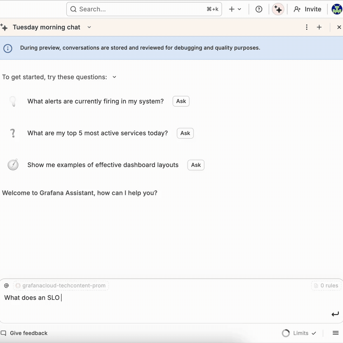The image size is (343, 343).
Task: Start a new chat with plus icon
Action: click(319, 27)
